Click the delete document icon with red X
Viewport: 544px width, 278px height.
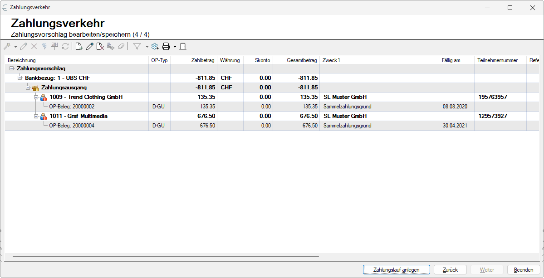click(100, 46)
